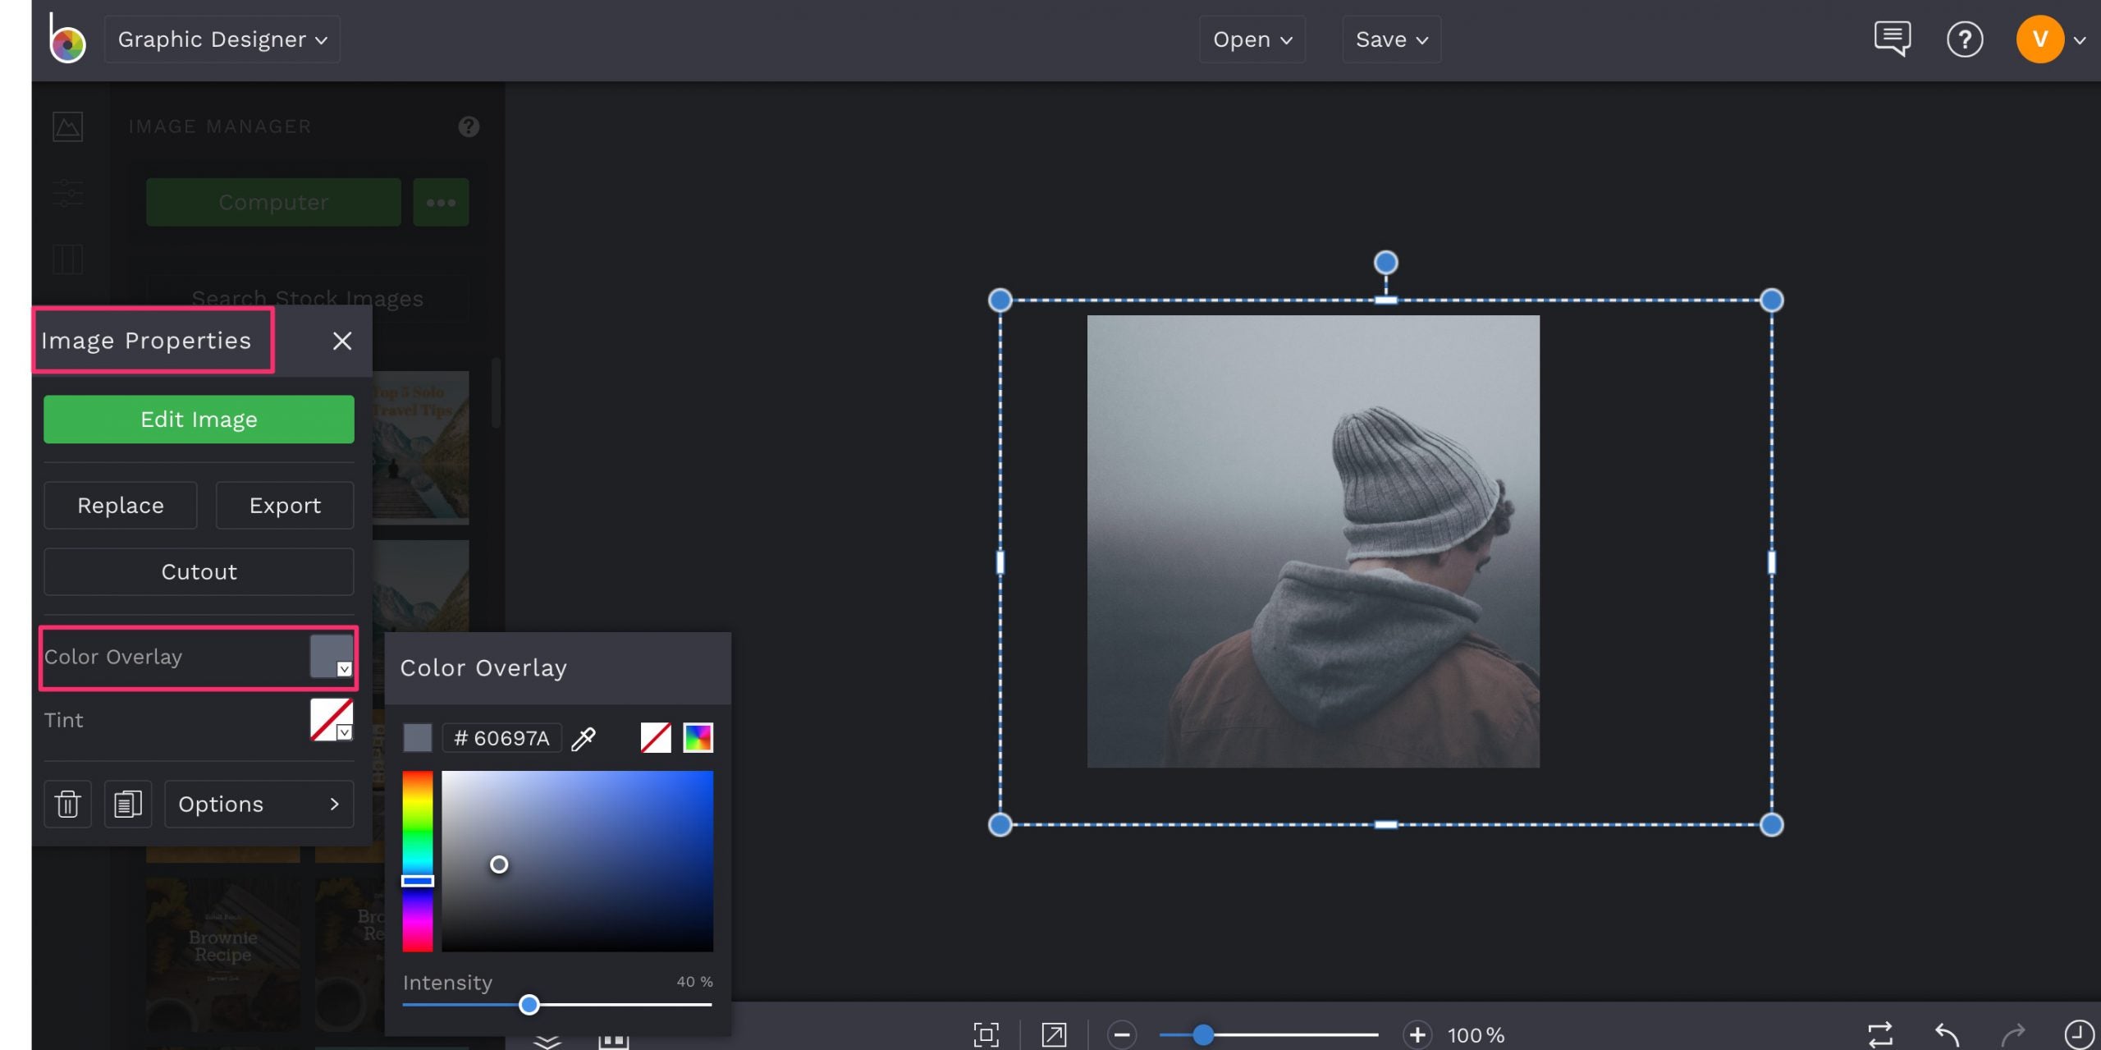Viewport: 2101px width, 1050px height.
Task: Toggle the no-color swatch in Color Overlay
Action: [654, 737]
